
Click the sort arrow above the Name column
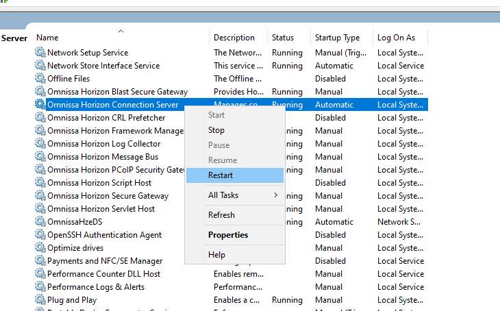tap(121, 31)
